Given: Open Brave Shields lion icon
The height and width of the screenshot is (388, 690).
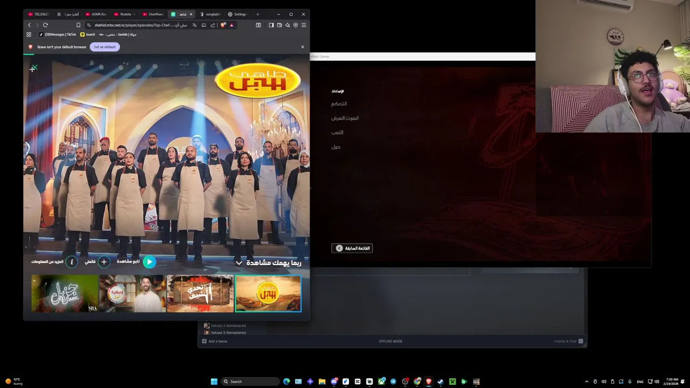Looking at the screenshot, I should coord(223,25).
